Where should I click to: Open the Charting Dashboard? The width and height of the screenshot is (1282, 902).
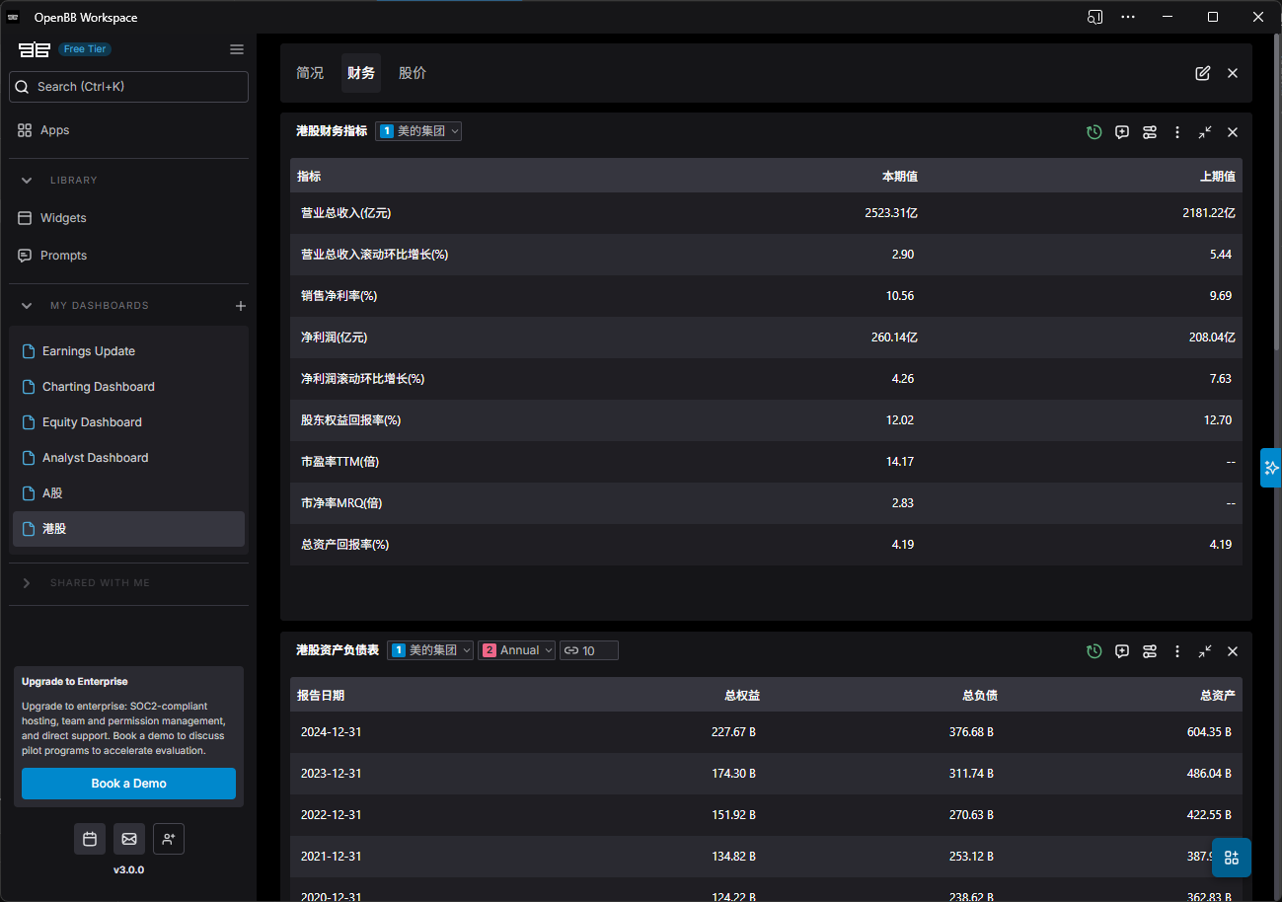coord(128,387)
